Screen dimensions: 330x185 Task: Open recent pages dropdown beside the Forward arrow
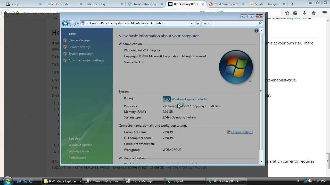coord(78,23)
